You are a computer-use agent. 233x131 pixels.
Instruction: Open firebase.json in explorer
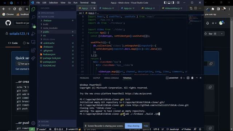coord(57,54)
